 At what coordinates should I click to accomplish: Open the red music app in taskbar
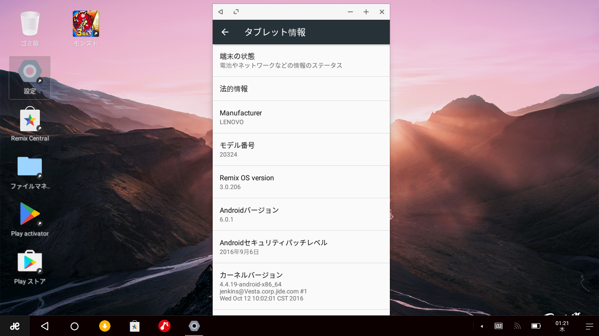pos(164,326)
